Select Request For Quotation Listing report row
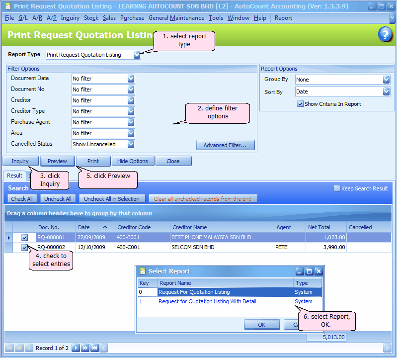Viewport: 397px width, 358px height. point(230,292)
